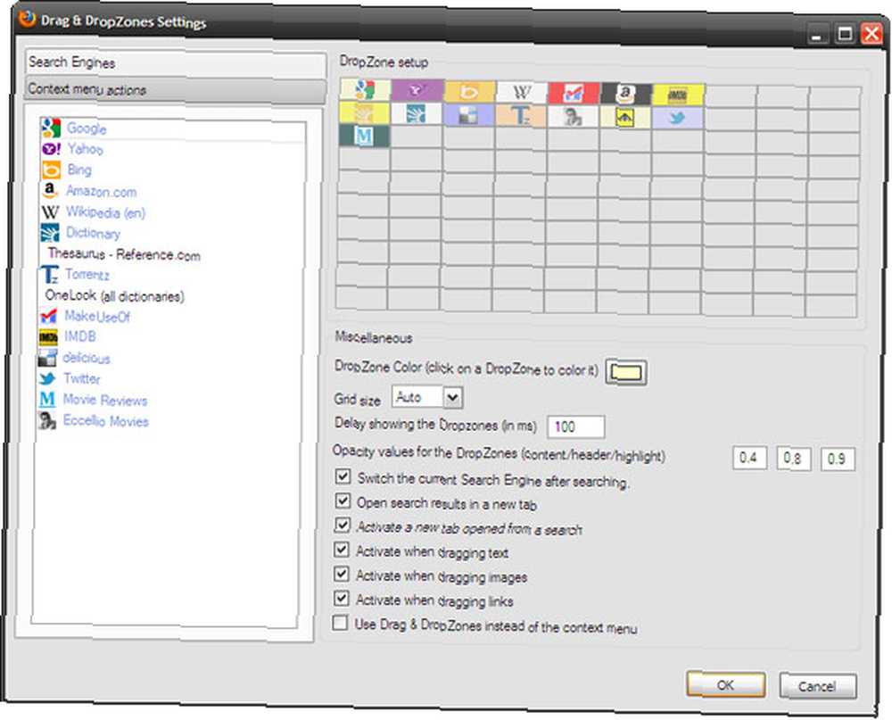892x720 pixels.
Task: Toggle Activate when dragging text
Action: point(342,550)
